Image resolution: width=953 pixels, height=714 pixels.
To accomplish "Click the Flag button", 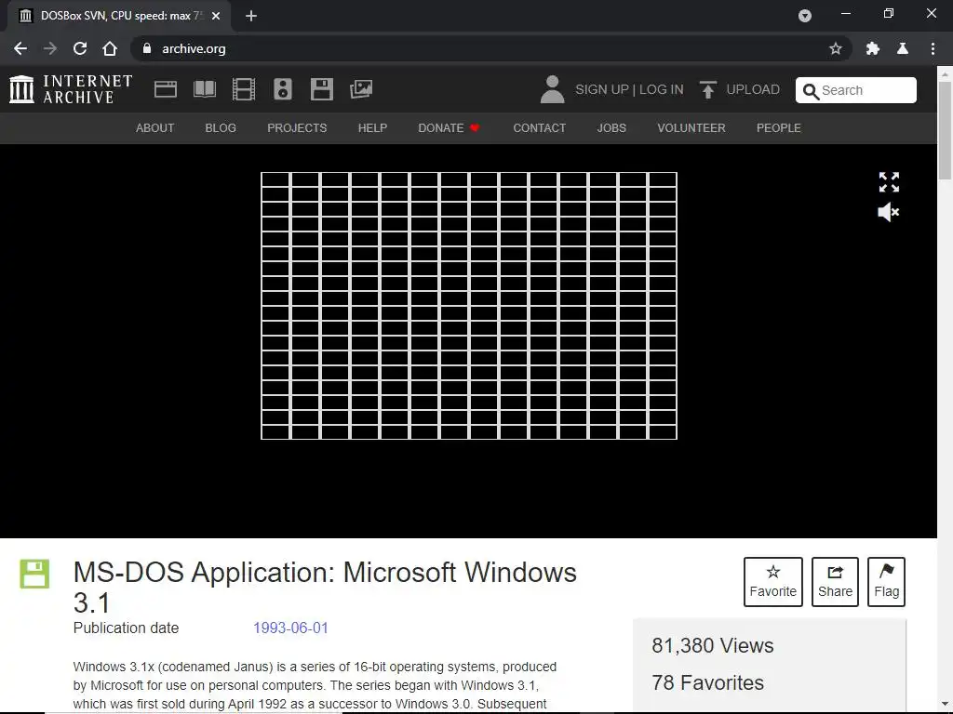I will click(x=886, y=582).
